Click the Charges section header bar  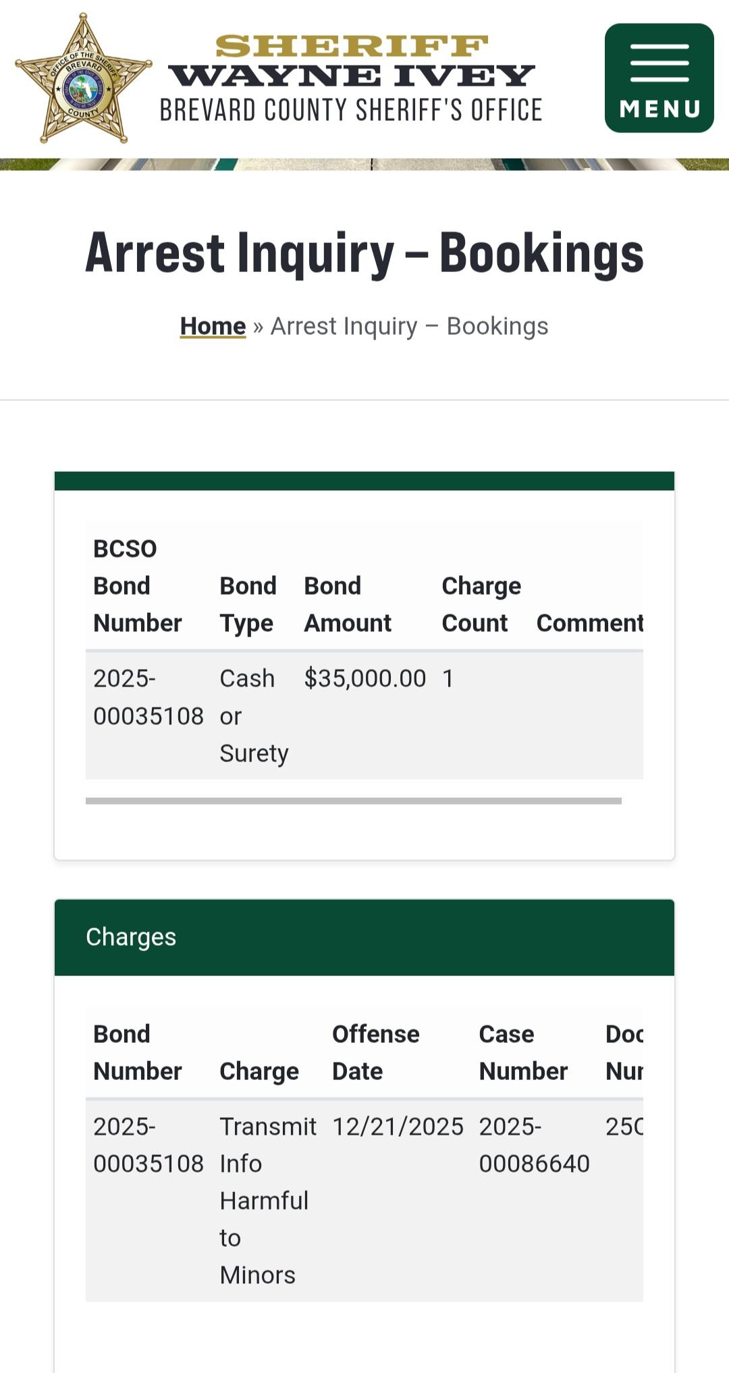(364, 937)
